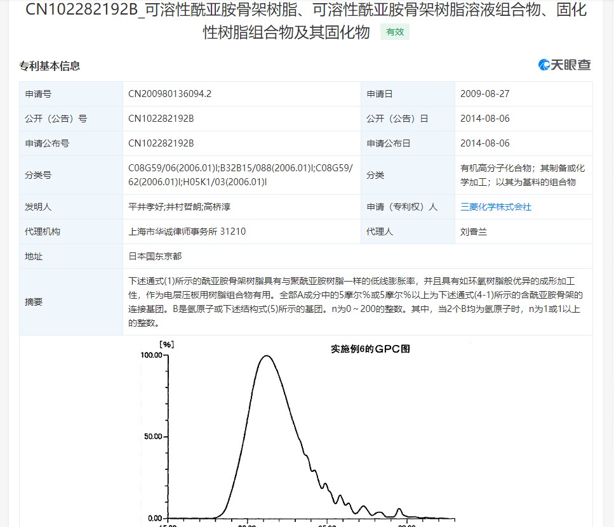
Task: Click the 公开（公告）日 label cell
Action: click(408, 119)
